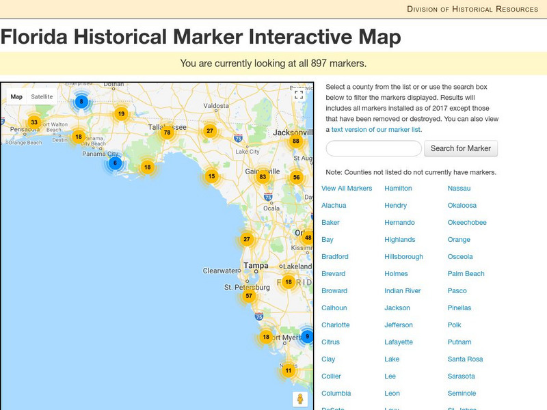Select the Map view tab

pos(16,96)
